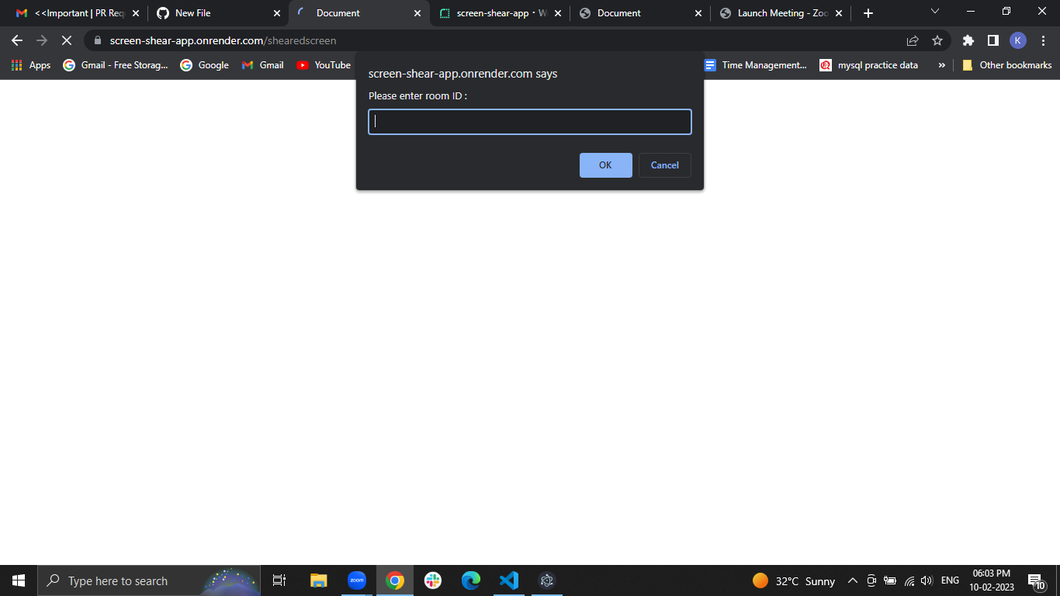Open Zoom from the taskbar
The height and width of the screenshot is (596, 1060).
click(x=357, y=580)
